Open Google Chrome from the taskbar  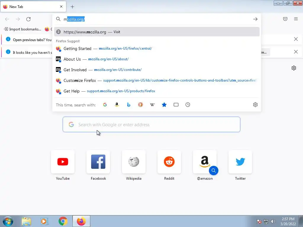point(63,221)
